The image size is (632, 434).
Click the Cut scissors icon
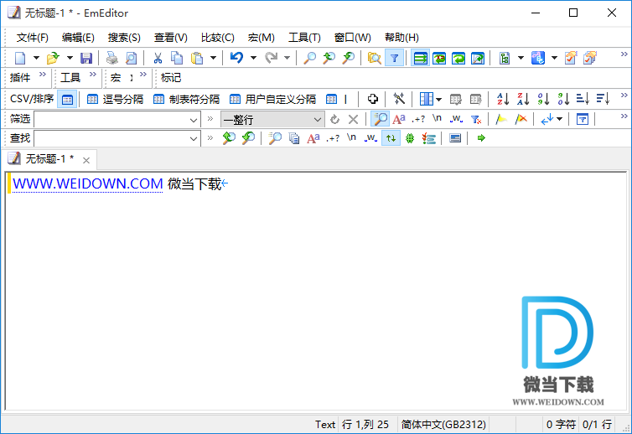click(x=158, y=58)
